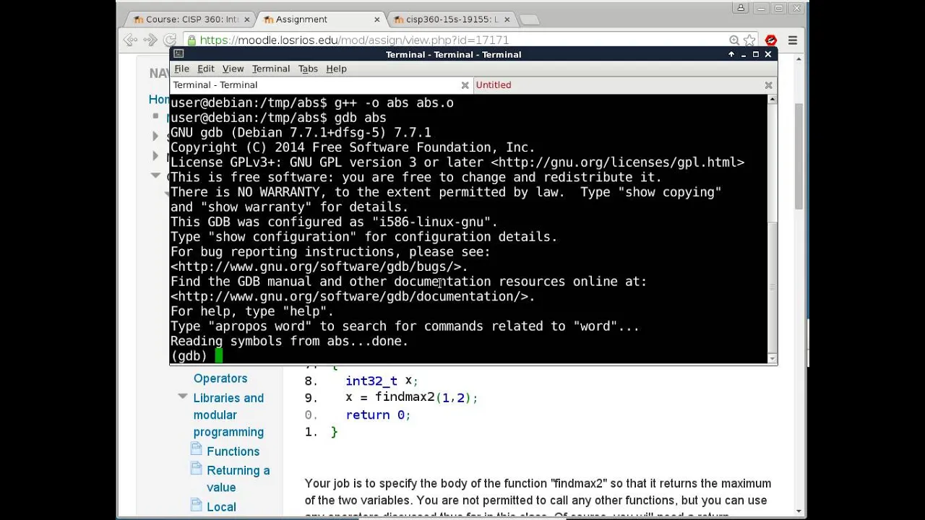This screenshot has height=520, width=925.
Task: Click the terminal's keep-above arrow button
Action: tap(731, 54)
